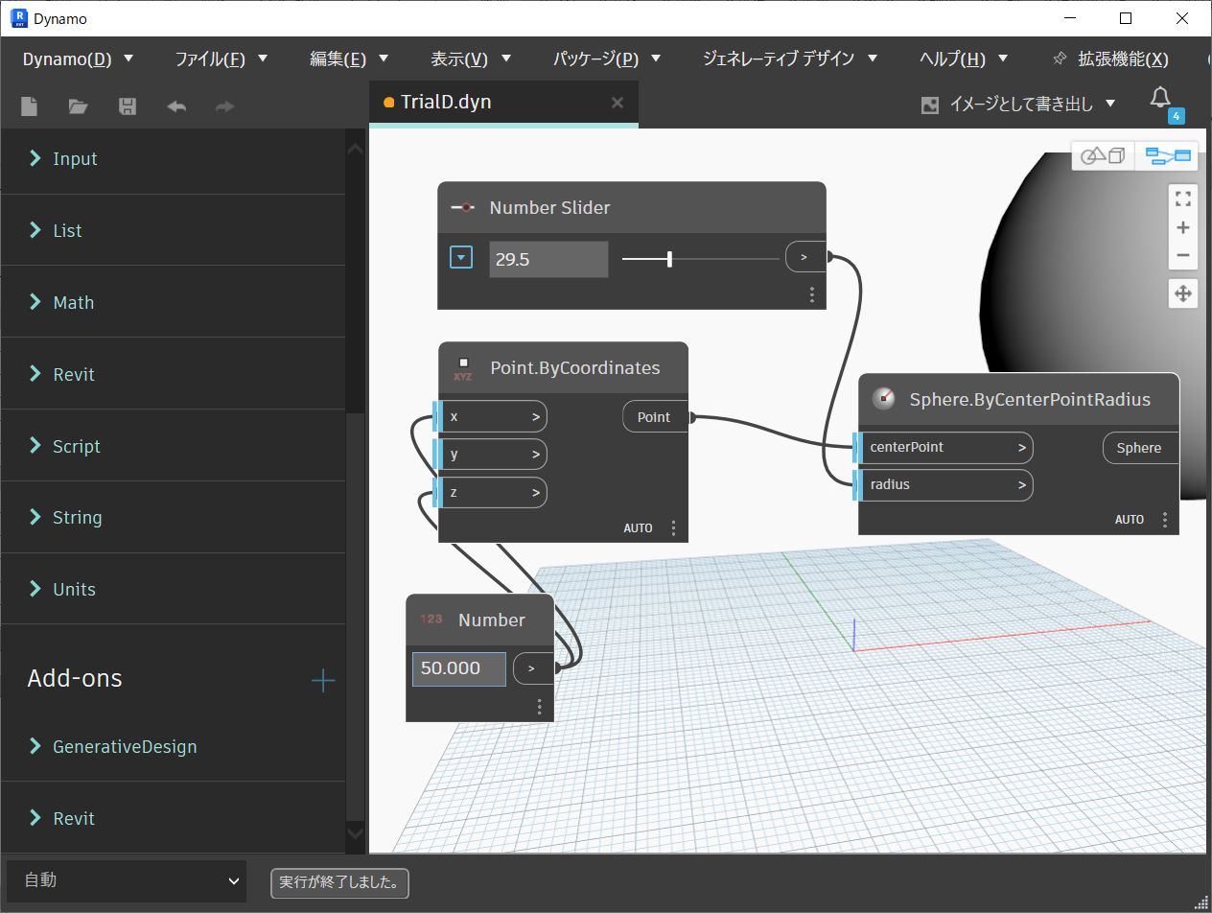The height and width of the screenshot is (913, 1212).
Task: Click the Number Slider node icon
Action: click(x=463, y=207)
